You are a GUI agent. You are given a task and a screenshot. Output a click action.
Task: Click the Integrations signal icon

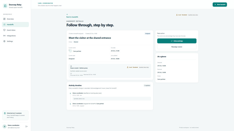[x=4, y=36]
